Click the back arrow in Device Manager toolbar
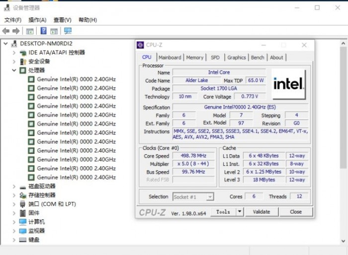This screenshot has width=348, height=255. click(6, 31)
